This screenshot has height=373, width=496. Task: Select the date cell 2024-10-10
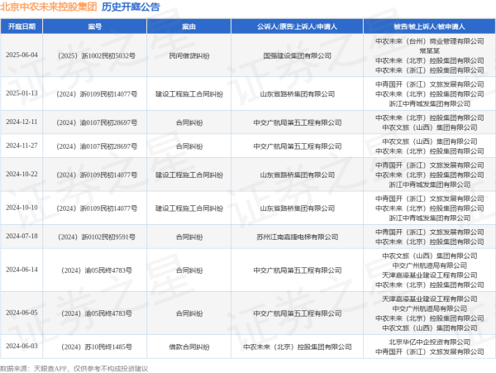(x=21, y=208)
